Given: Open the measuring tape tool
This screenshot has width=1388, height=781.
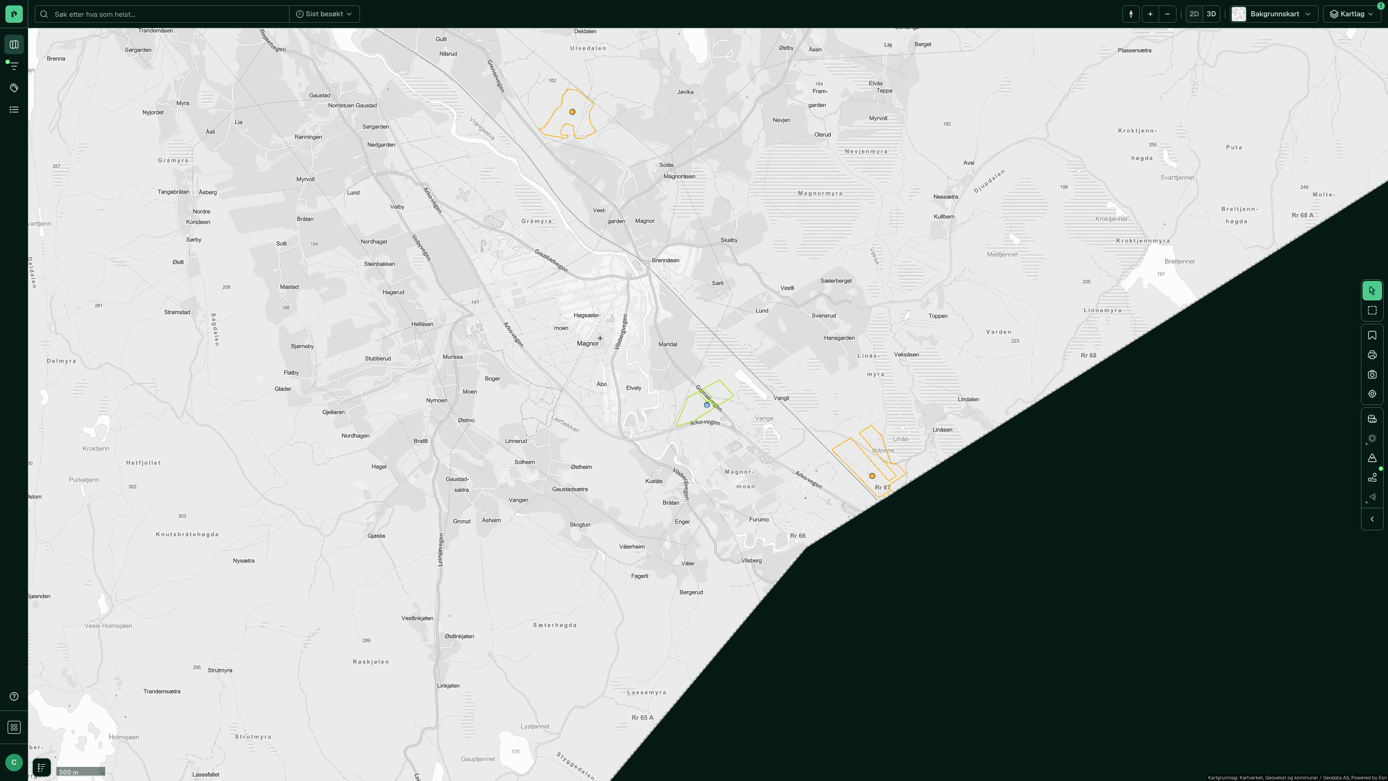Looking at the screenshot, I should (x=1372, y=419).
